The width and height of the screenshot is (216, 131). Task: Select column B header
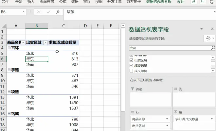tap(37, 26)
